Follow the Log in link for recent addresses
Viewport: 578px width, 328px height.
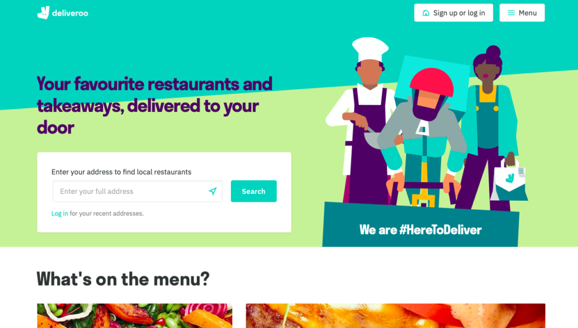tap(59, 214)
